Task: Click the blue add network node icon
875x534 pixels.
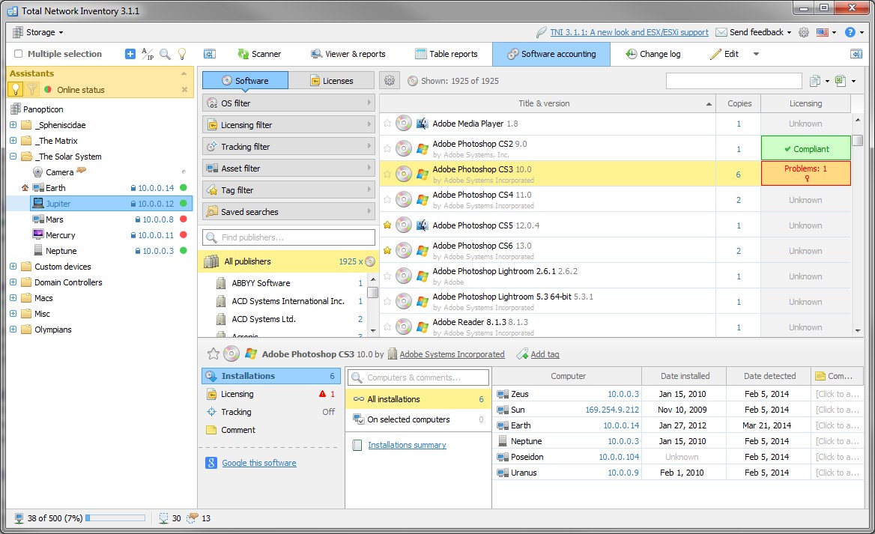Action: (130, 53)
